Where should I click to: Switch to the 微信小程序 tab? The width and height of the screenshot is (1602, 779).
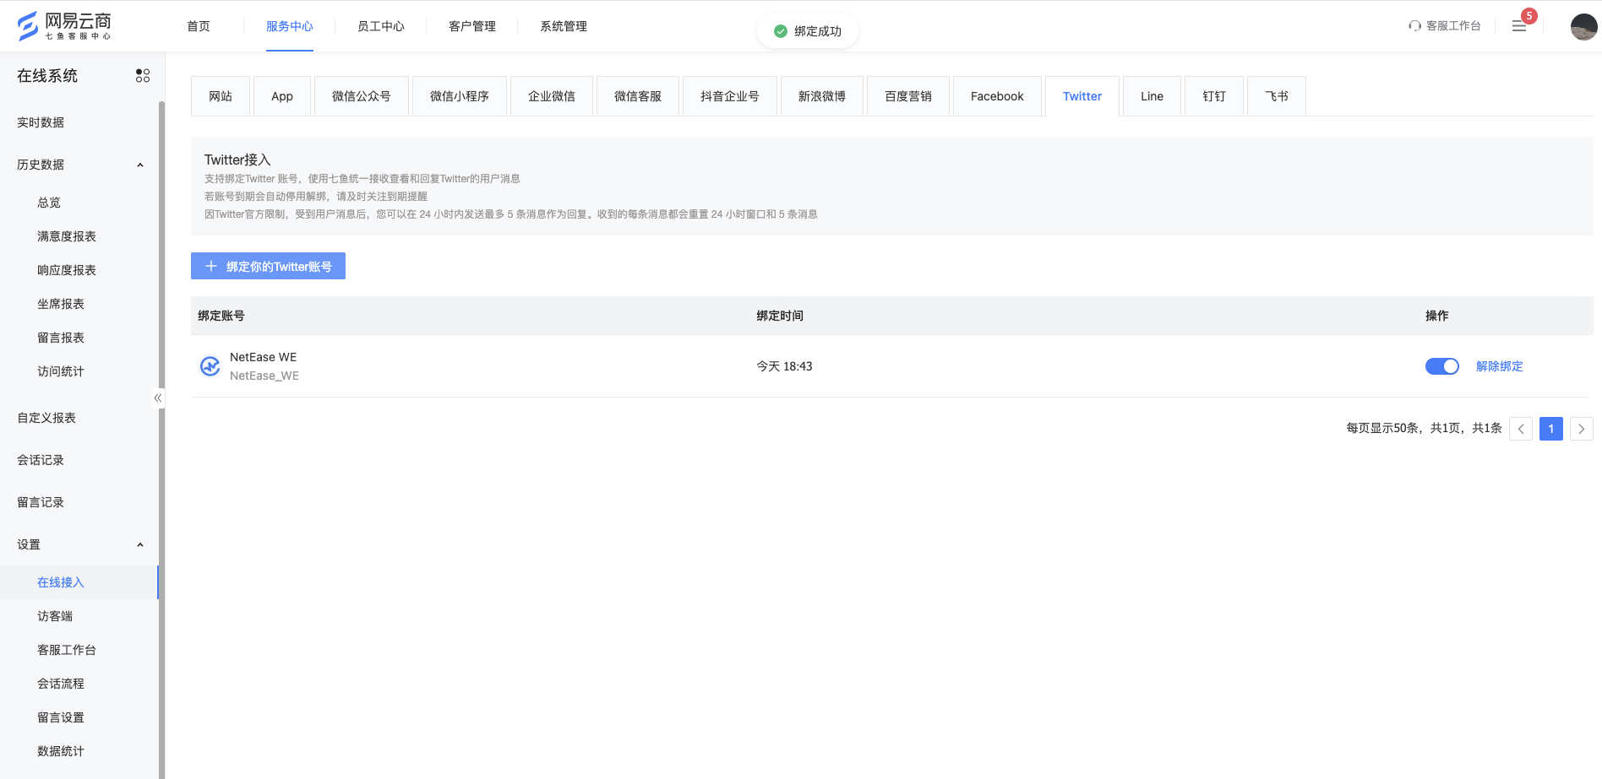tap(460, 96)
